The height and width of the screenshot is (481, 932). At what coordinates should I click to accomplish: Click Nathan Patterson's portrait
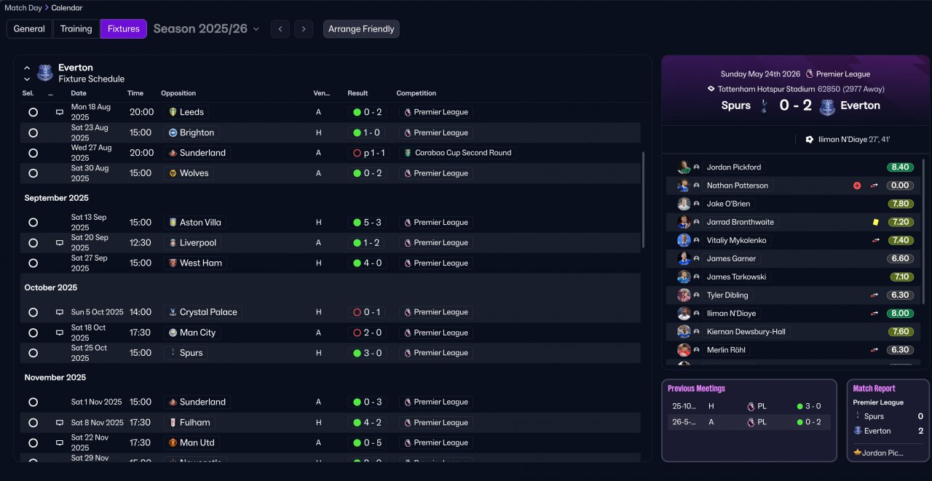point(684,186)
